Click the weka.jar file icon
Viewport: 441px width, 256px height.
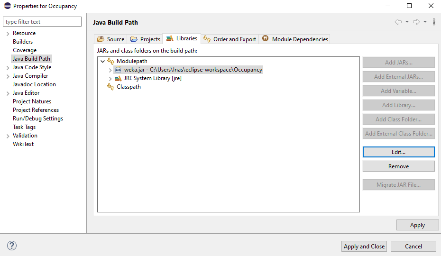(x=118, y=70)
